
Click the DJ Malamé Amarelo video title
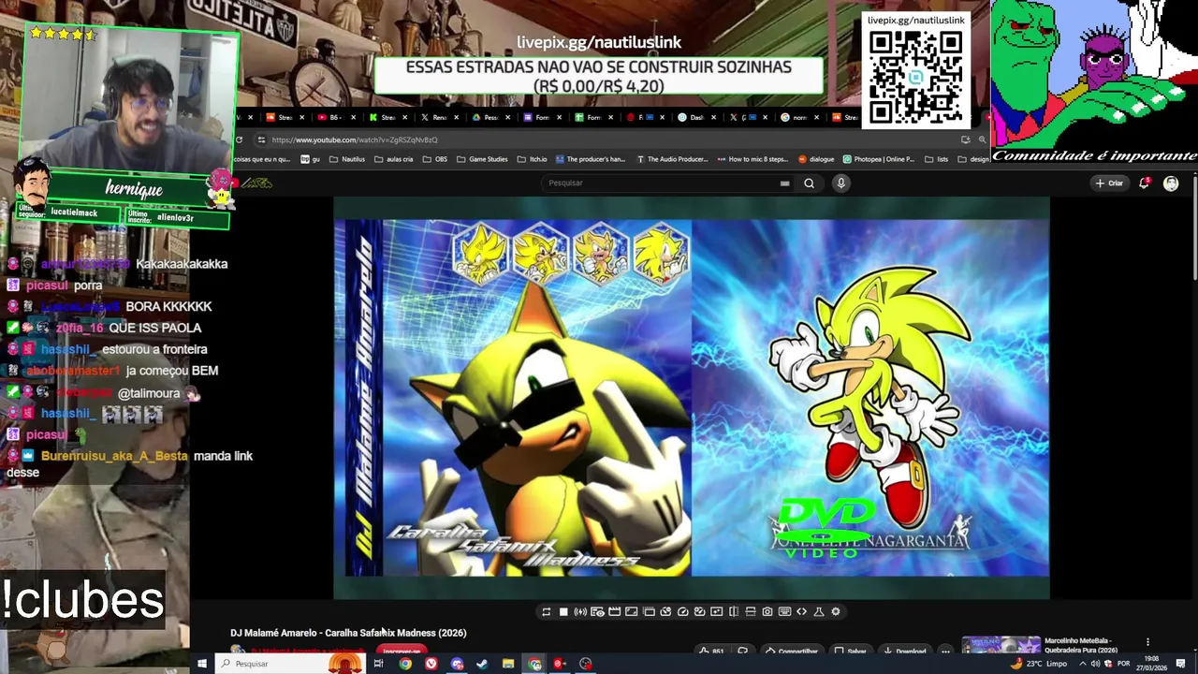[x=348, y=633]
